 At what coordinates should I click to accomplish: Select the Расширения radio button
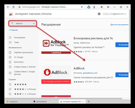[10, 37]
